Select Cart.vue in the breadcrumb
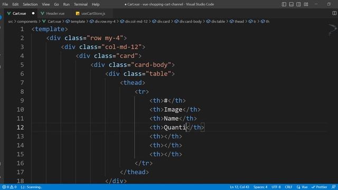The width and height of the screenshot is (338, 190). (54, 21)
